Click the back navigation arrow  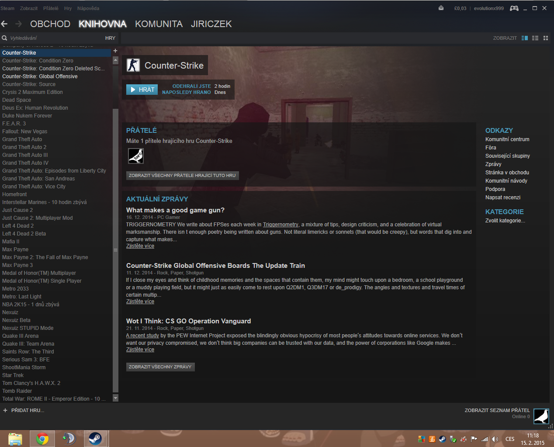click(5, 24)
